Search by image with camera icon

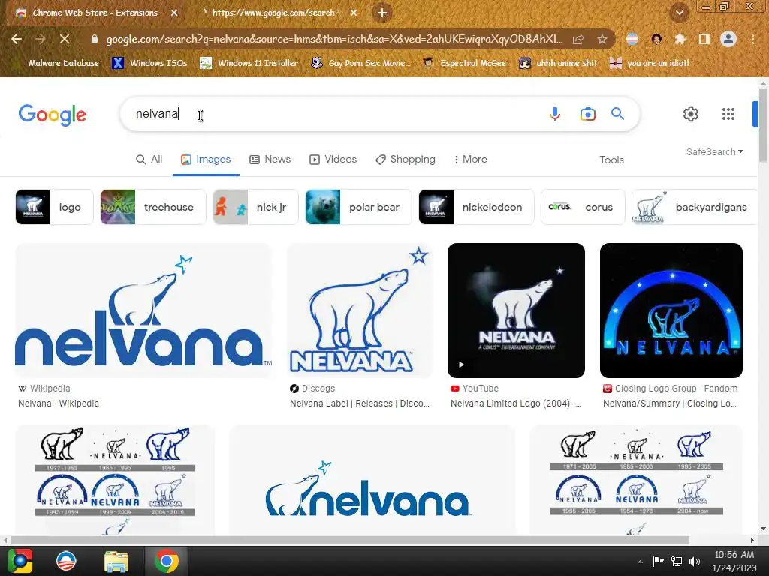[x=587, y=114]
